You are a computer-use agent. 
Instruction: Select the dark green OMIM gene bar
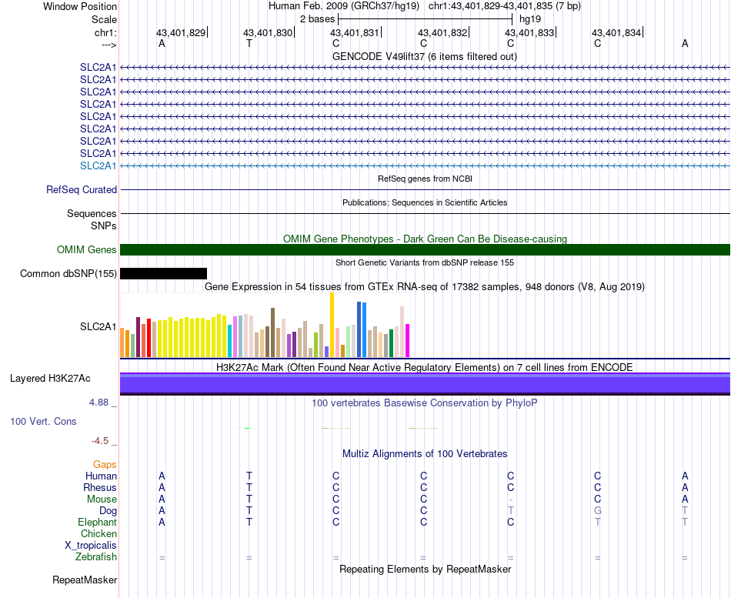425,249
